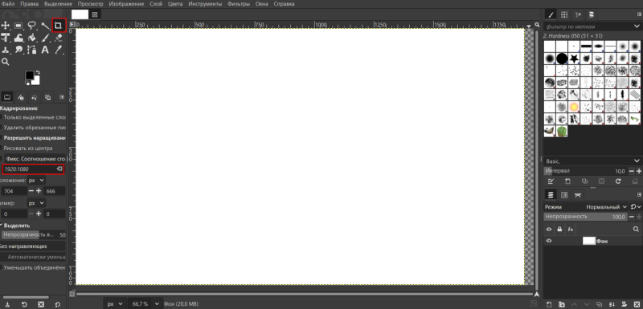This screenshot has width=643, height=309.
Task: Click the 'Автоматически уменьшить' button
Action: (x=33, y=257)
